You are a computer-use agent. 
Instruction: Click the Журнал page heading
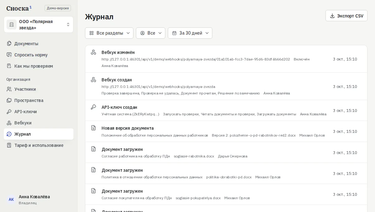coord(99,17)
